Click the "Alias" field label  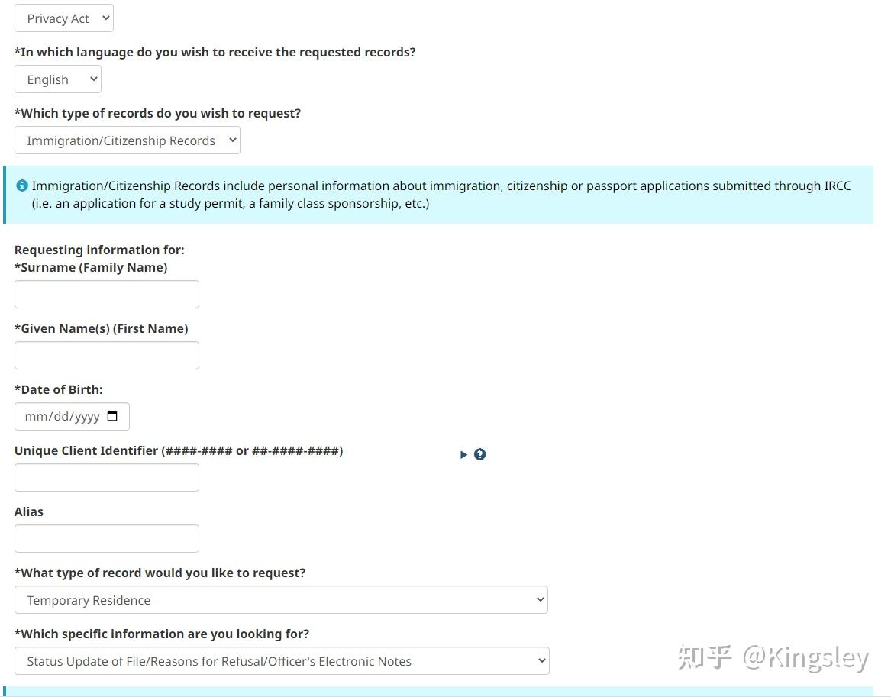pos(29,511)
